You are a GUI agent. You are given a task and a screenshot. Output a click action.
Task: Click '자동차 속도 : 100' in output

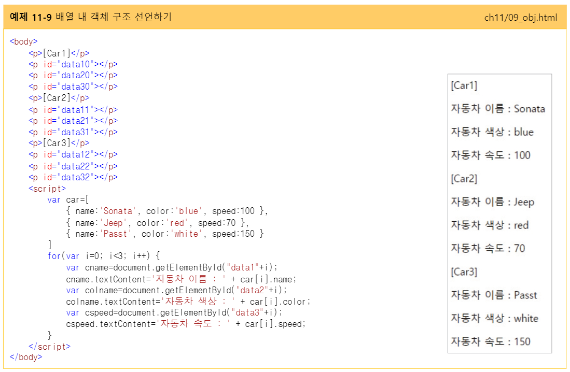(x=491, y=155)
